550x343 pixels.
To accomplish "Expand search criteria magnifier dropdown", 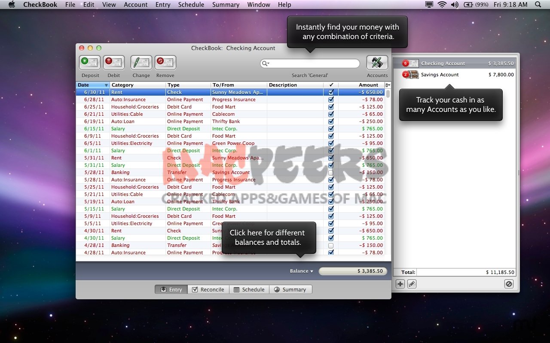I will pos(266,63).
